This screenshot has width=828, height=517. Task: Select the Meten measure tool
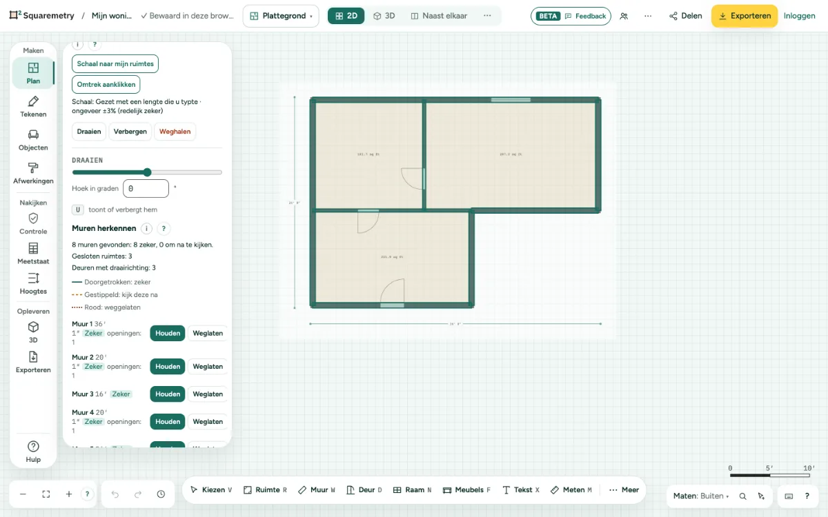tap(571, 490)
